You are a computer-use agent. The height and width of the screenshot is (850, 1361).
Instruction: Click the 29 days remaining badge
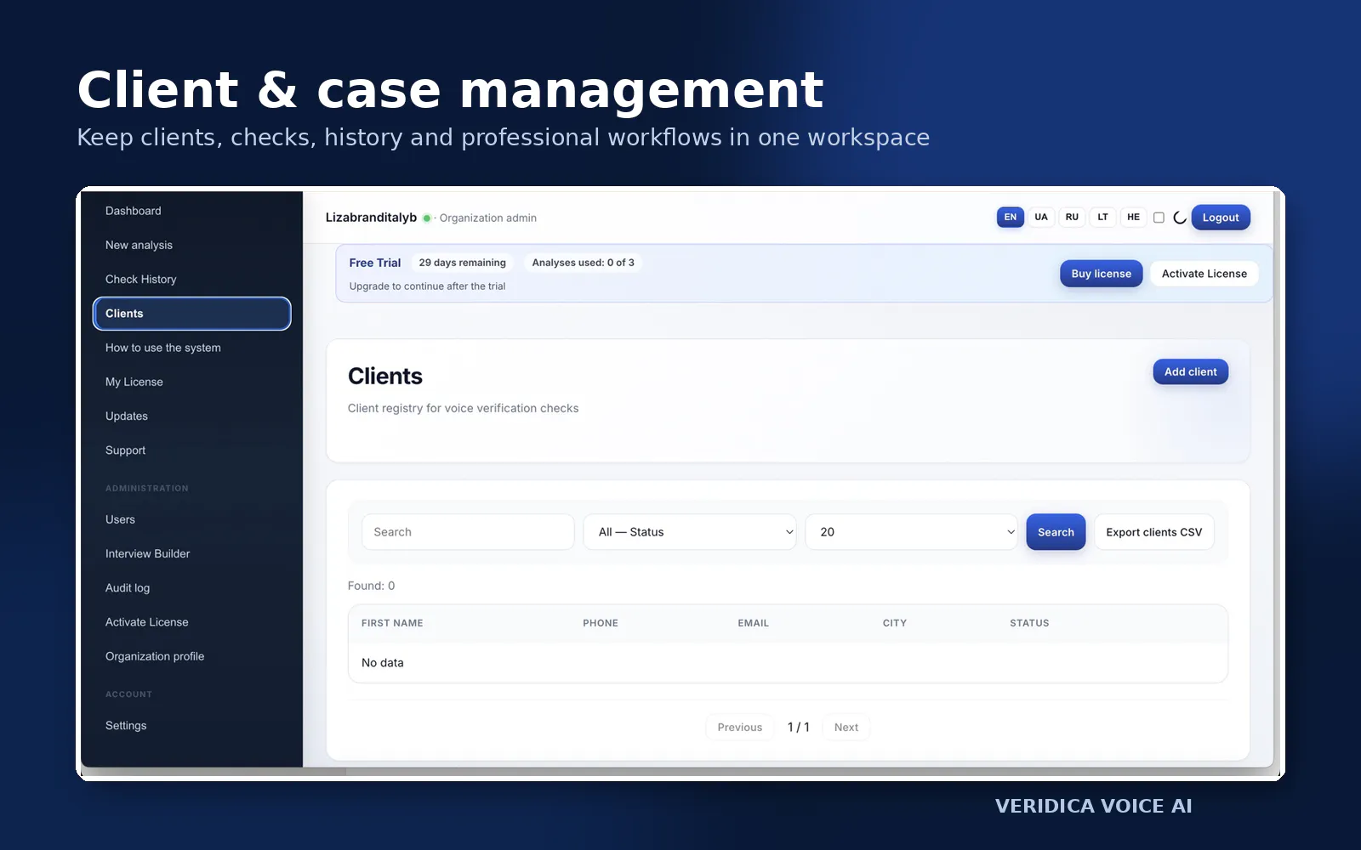pyautogui.click(x=462, y=263)
